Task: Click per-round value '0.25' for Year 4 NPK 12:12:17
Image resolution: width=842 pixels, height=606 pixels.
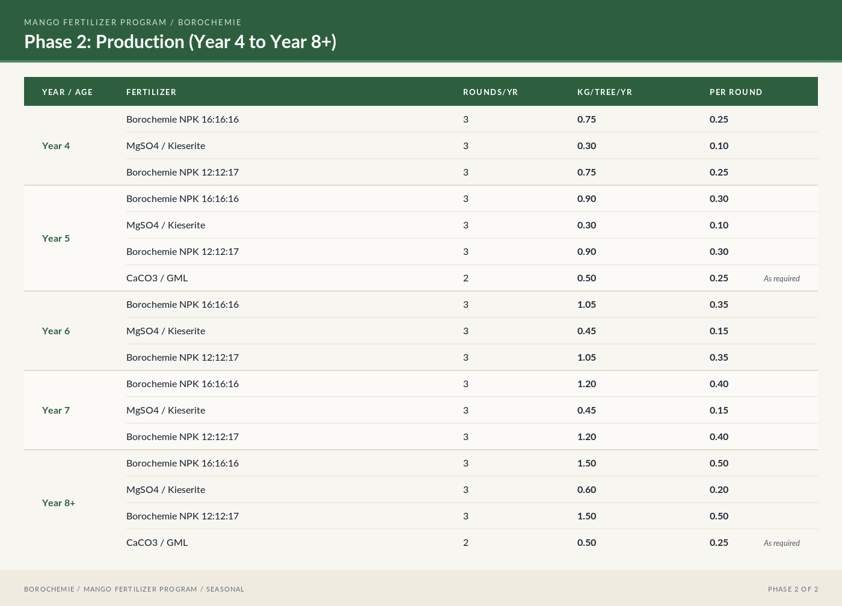Action: [719, 172]
